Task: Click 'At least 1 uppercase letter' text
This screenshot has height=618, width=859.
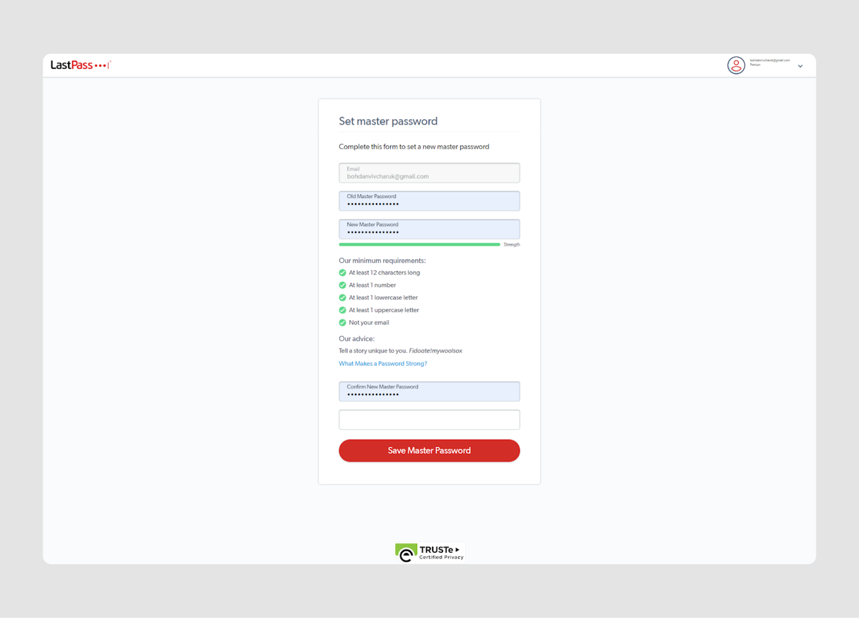Action: click(384, 310)
